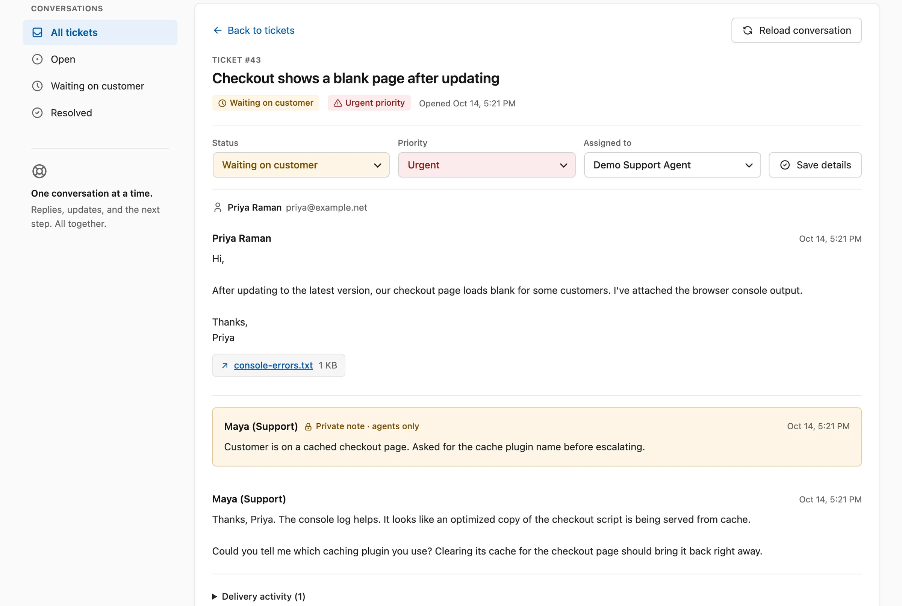Click Reload conversation button
The width and height of the screenshot is (902, 606).
[796, 30]
